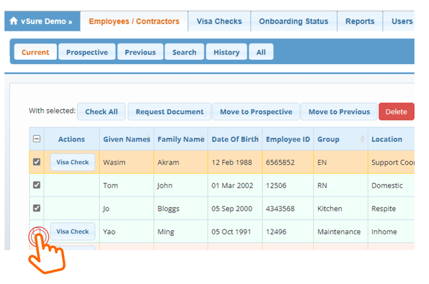The height and width of the screenshot is (284, 429).
Task: Toggle the select-all checkbox in table header
Action: 36,139
